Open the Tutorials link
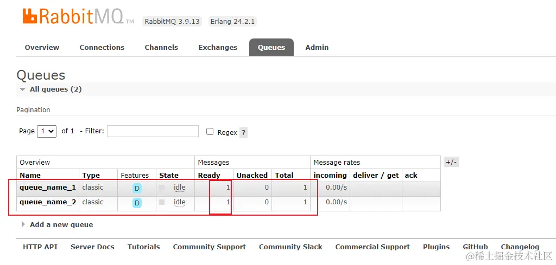 pyautogui.click(x=143, y=247)
